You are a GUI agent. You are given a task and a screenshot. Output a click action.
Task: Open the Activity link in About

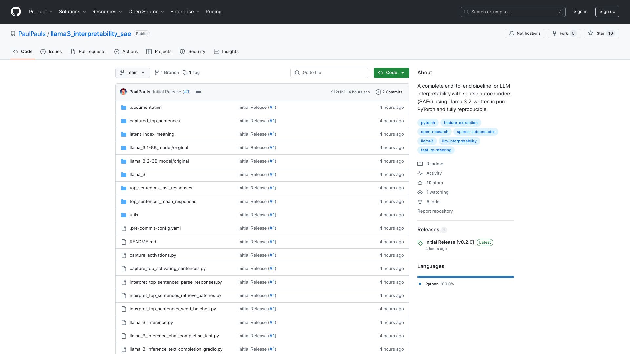pos(430,173)
